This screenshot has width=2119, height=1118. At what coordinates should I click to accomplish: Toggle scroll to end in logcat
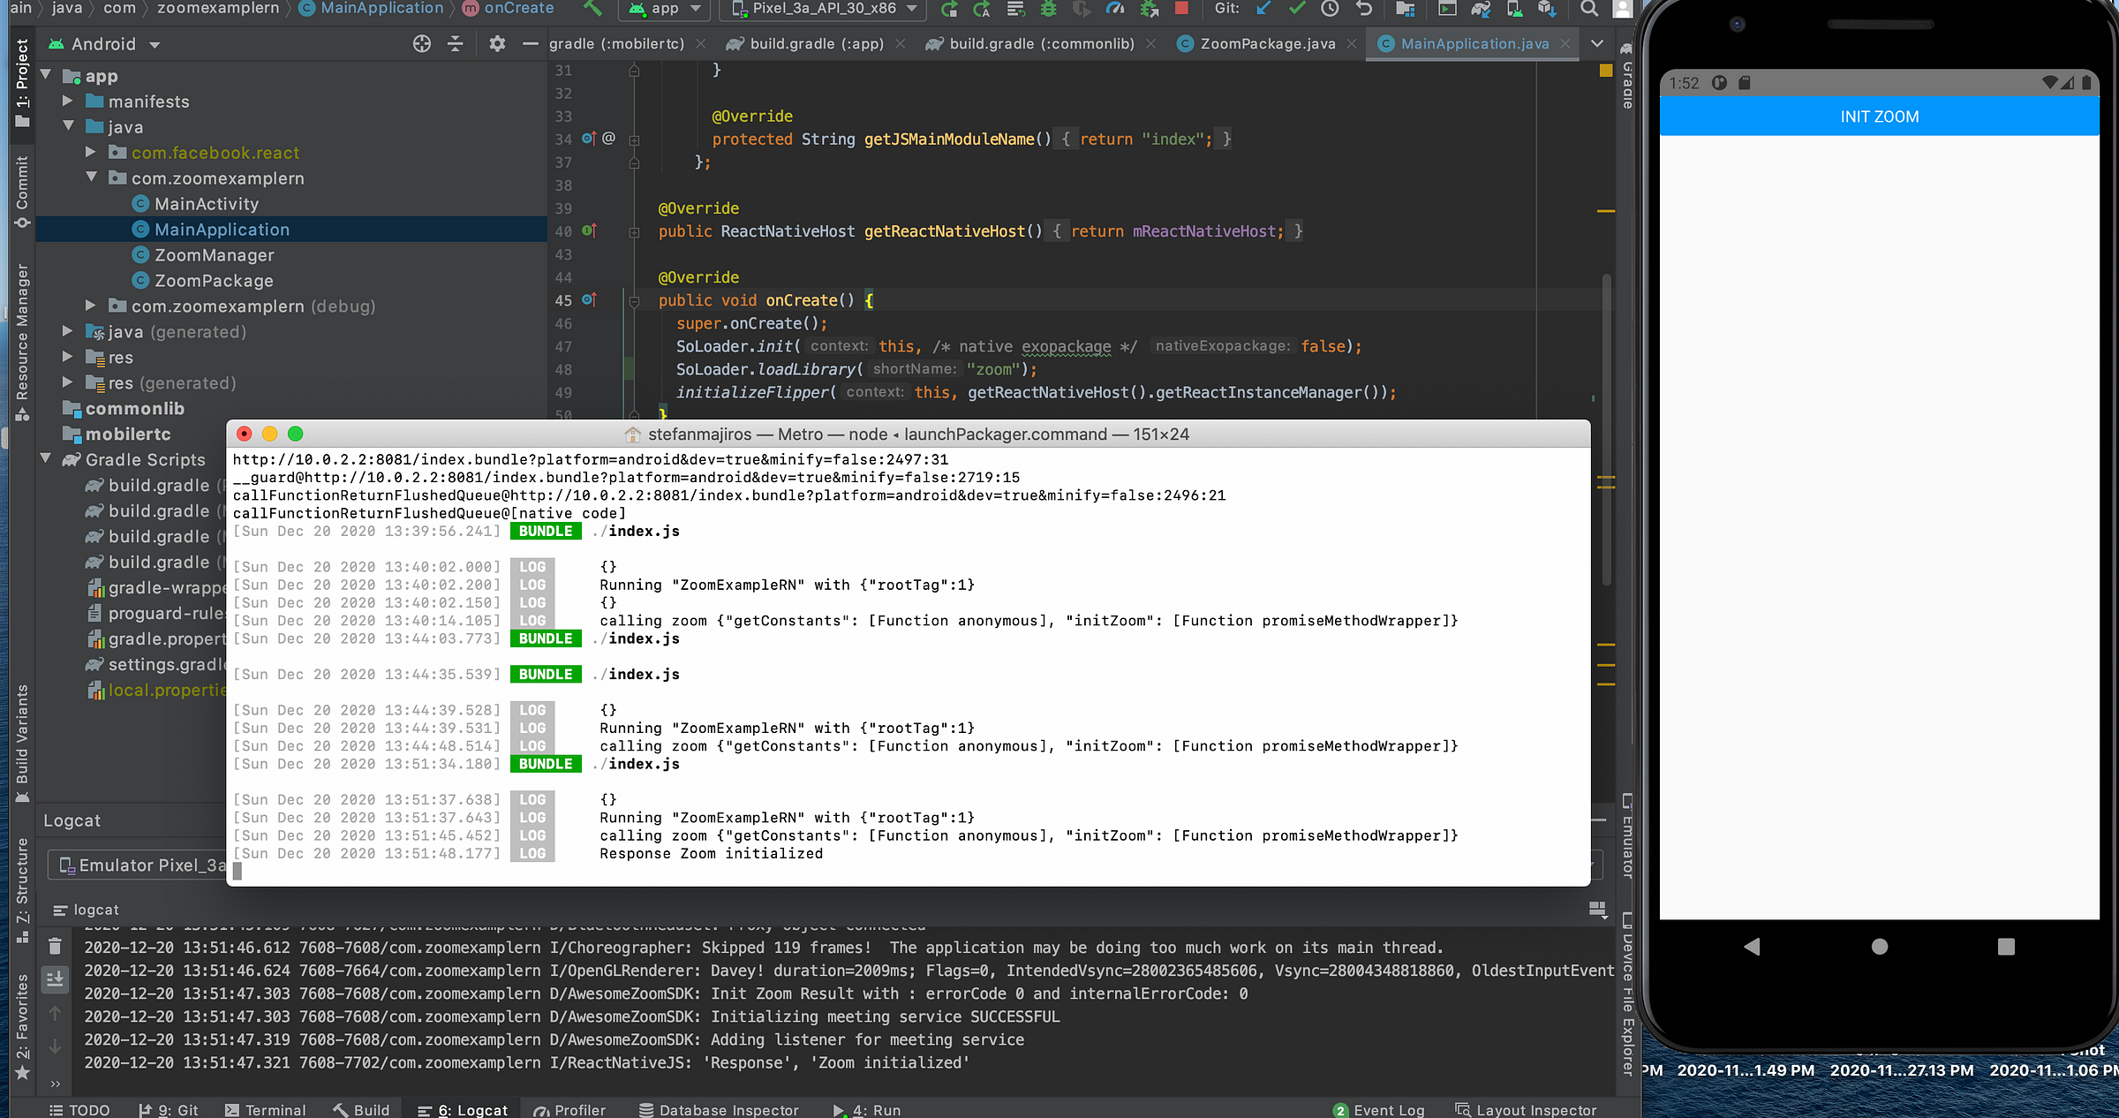[x=55, y=978]
